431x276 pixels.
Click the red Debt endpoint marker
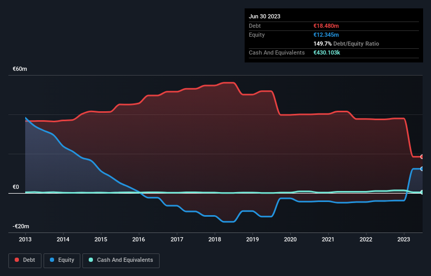[422, 157]
